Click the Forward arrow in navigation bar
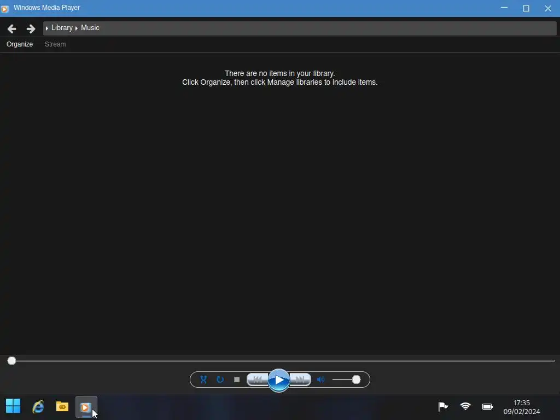 click(31, 28)
